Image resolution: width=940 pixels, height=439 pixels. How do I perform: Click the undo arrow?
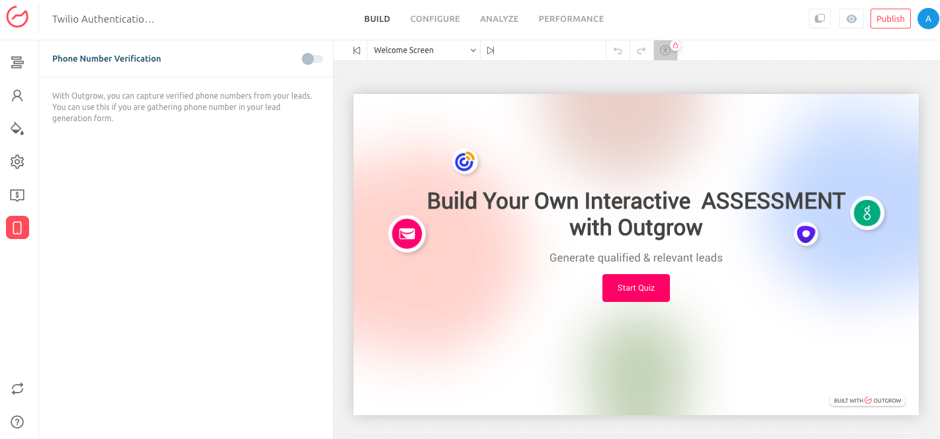(x=618, y=50)
